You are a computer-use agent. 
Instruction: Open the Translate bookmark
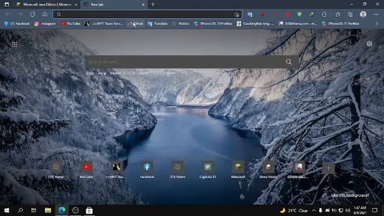(158, 23)
